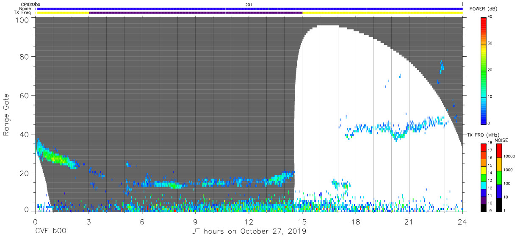Screen dimensions: 520x240
Task: Click the 12 tick on UT hours axis
Action: tap(249, 221)
